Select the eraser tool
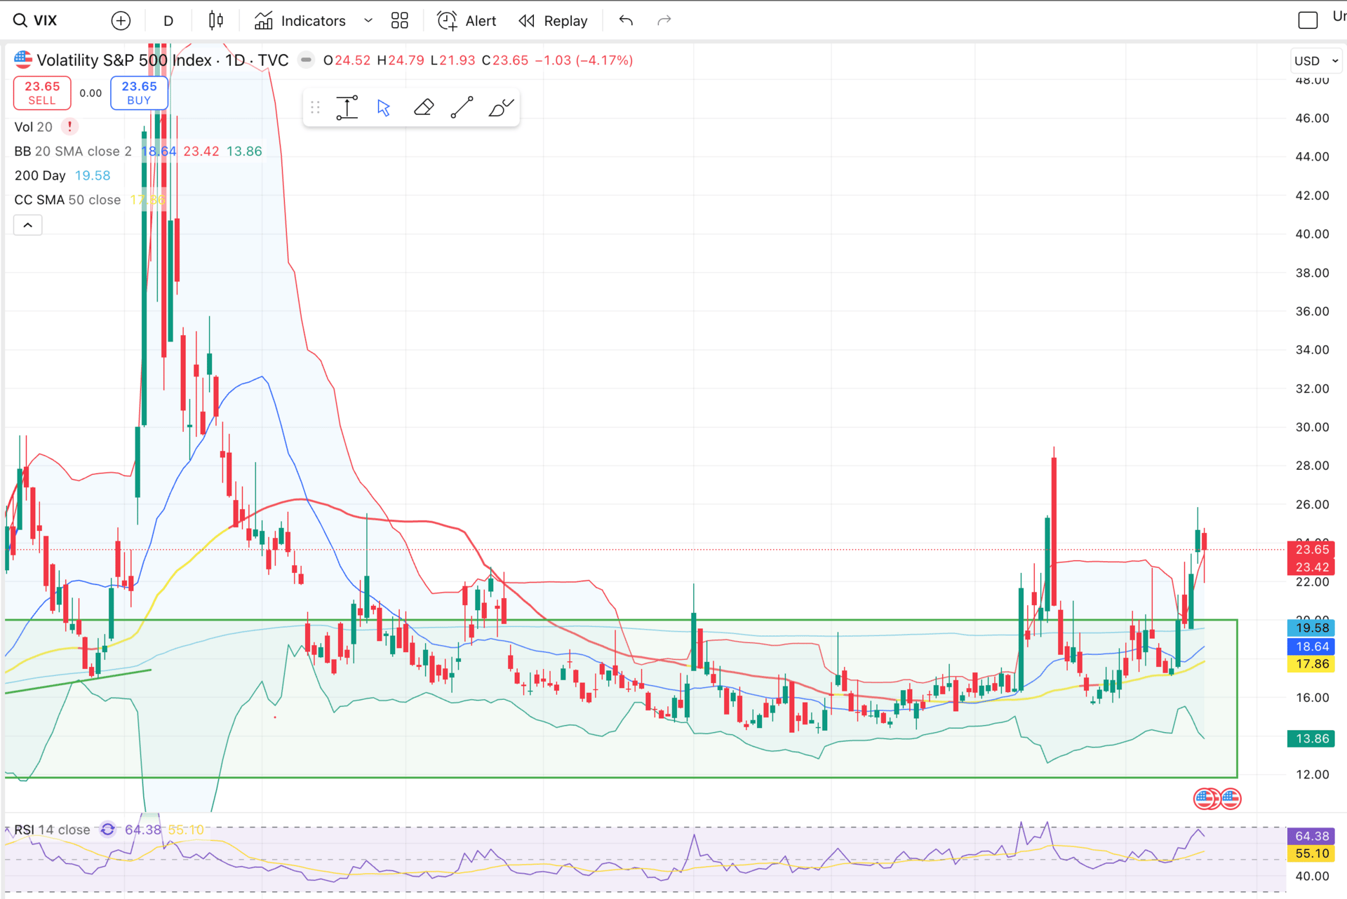This screenshot has height=899, width=1347. click(423, 108)
